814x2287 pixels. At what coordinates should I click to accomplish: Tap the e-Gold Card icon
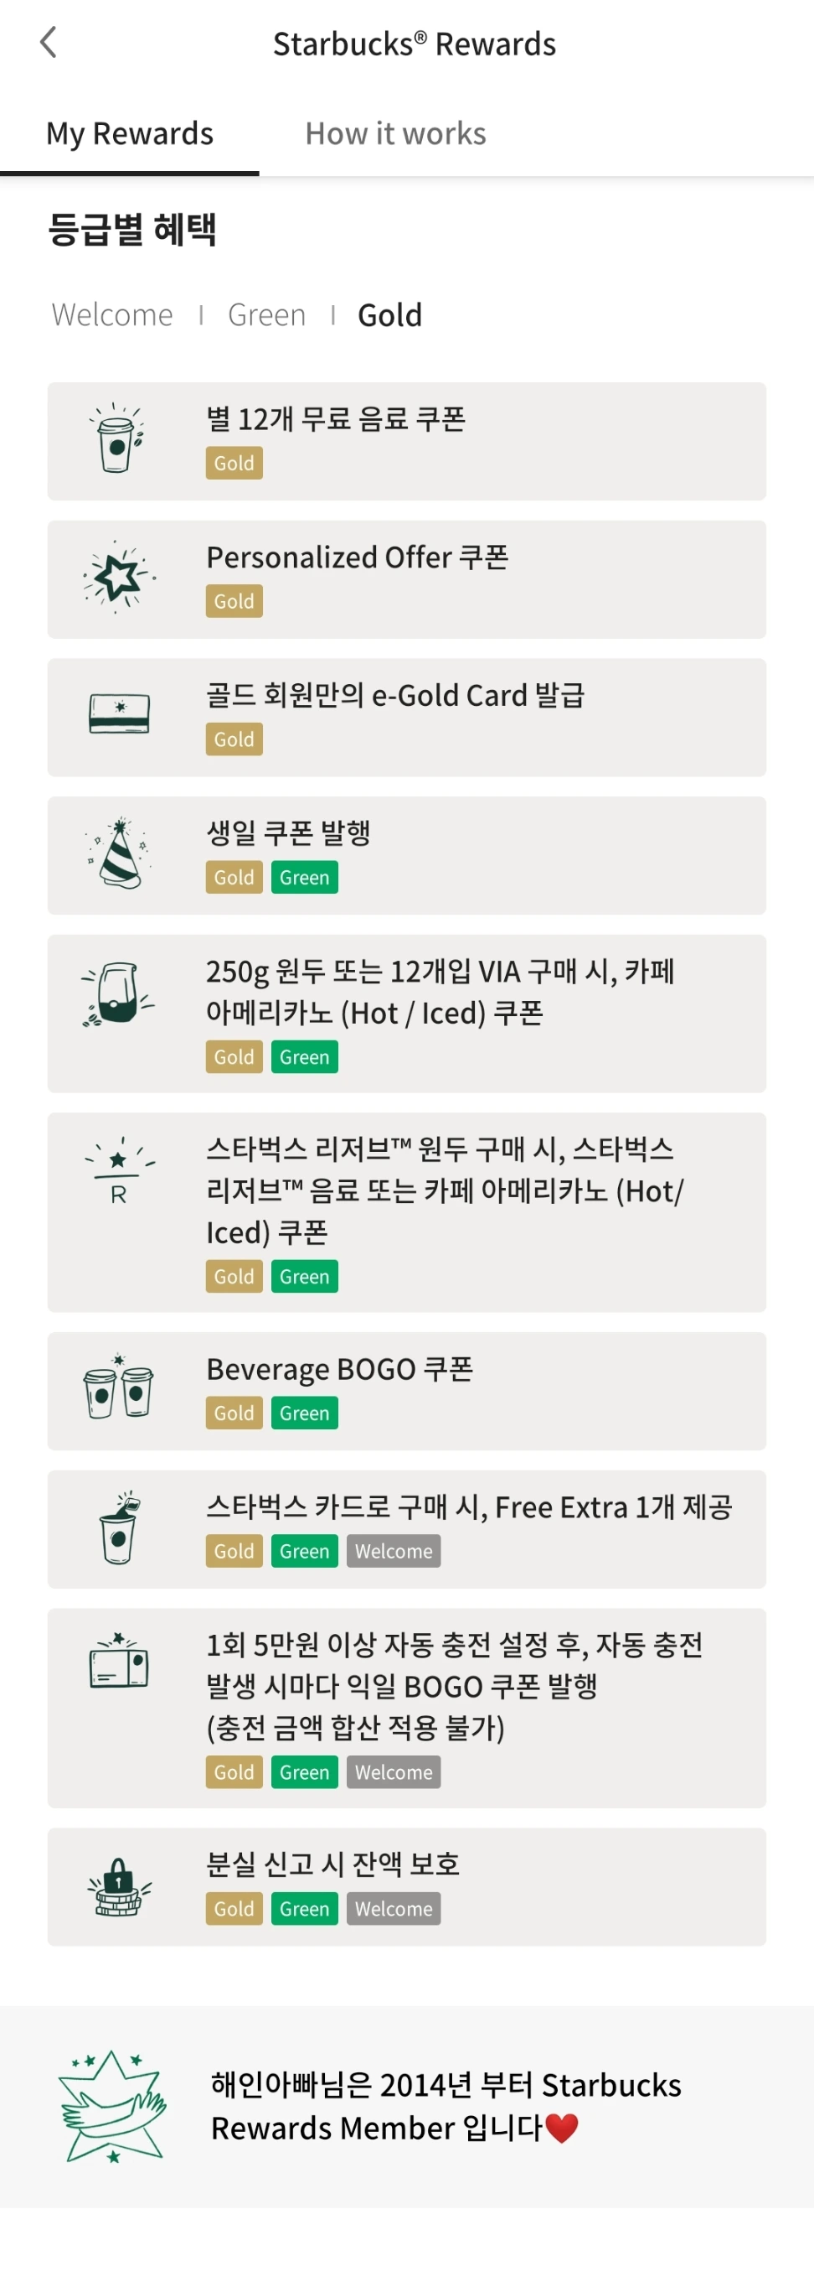[x=120, y=713]
